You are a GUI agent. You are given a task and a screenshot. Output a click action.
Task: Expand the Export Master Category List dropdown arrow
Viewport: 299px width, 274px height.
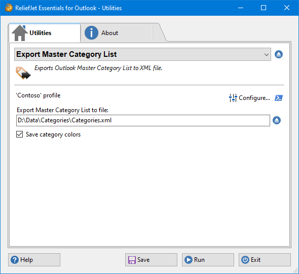(x=267, y=55)
